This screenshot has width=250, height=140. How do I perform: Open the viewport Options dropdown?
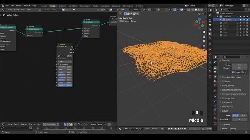click(x=202, y=14)
